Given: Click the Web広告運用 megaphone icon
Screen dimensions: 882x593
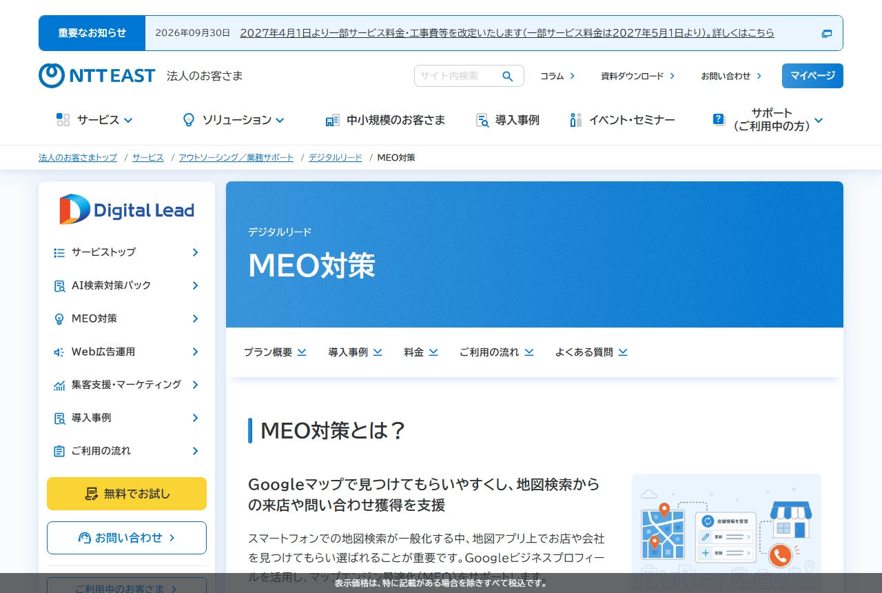Looking at the screenshot, I should (x=59, y=352).
